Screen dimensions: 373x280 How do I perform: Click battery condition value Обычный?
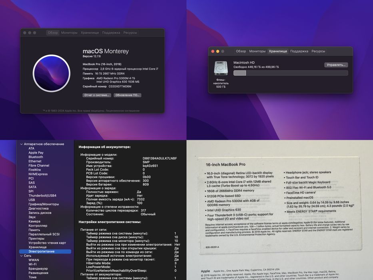(x=148, y=214)
